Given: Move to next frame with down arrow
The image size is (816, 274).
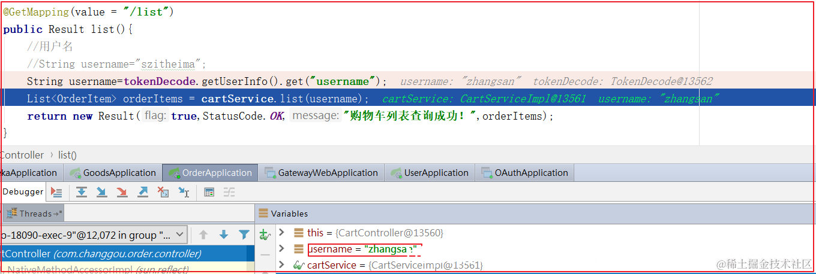Looking at the screenshot, I should point(224,235).
